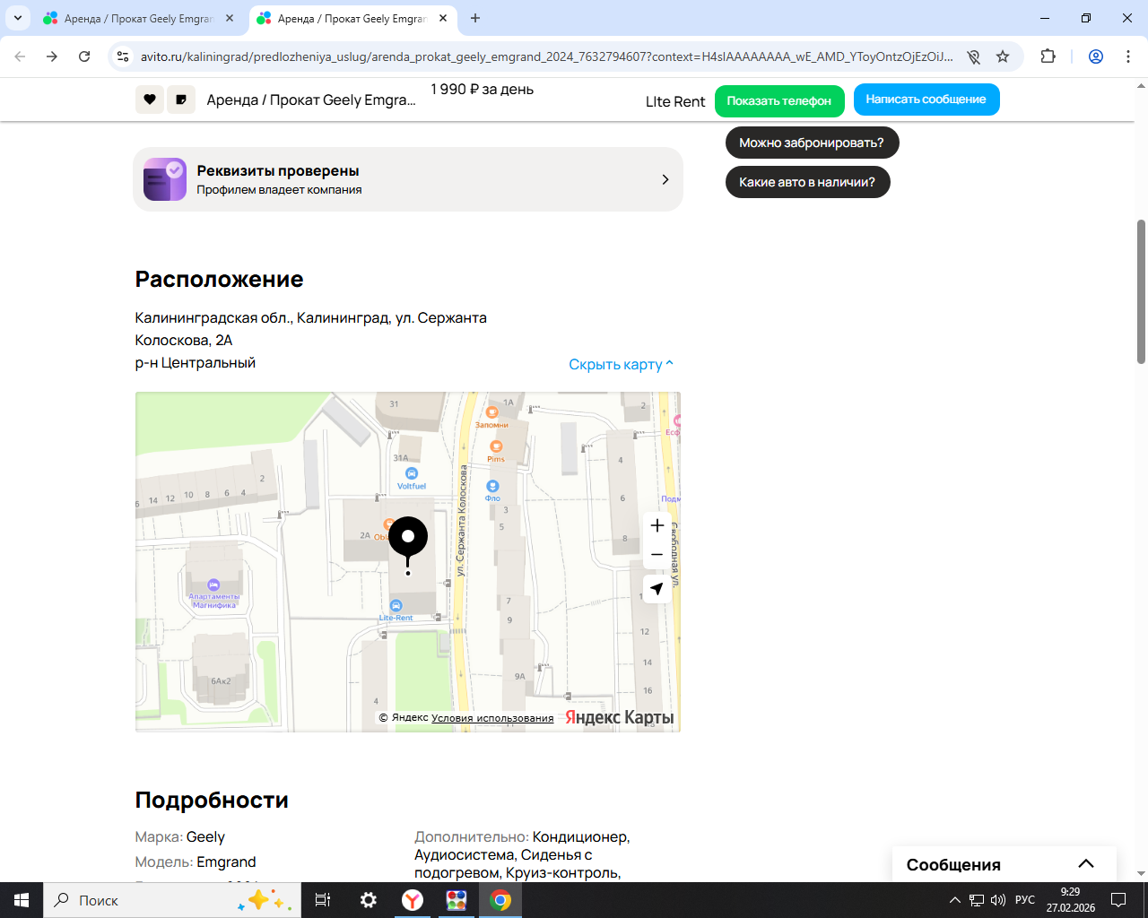Switch the РУС input language indicator
The height and width of the screenshot is (918, 1148).
1025,900
